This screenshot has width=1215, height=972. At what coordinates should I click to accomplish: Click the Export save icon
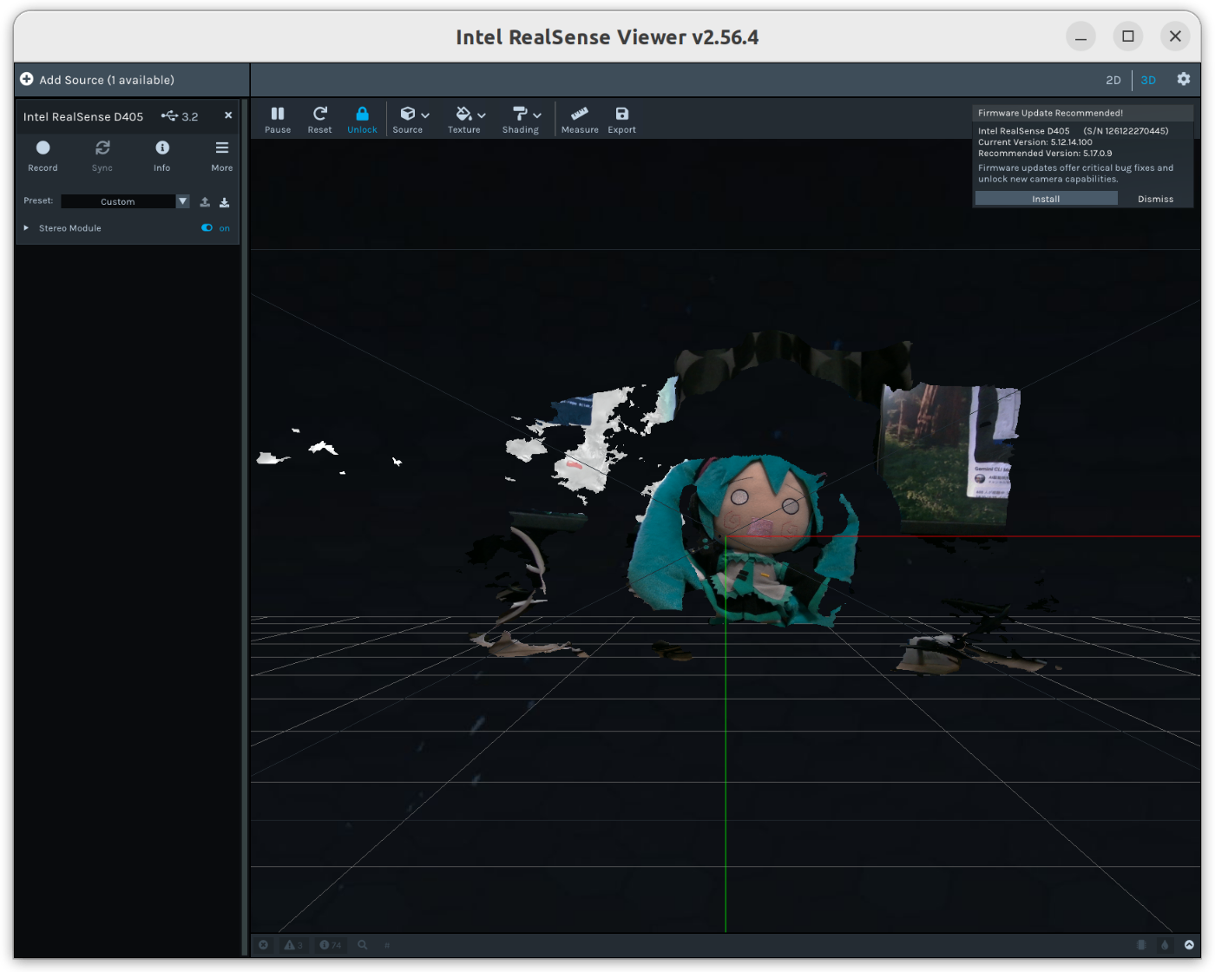(621, 119)
